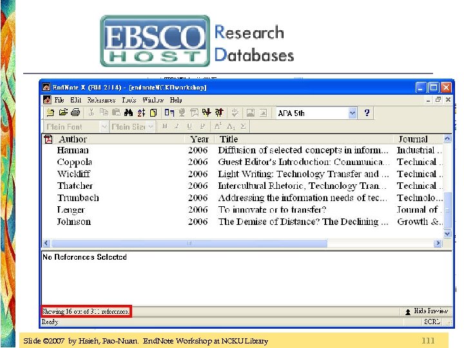Click the Print toolbar icon
This screenshot has width=464, height=348.
76,113
